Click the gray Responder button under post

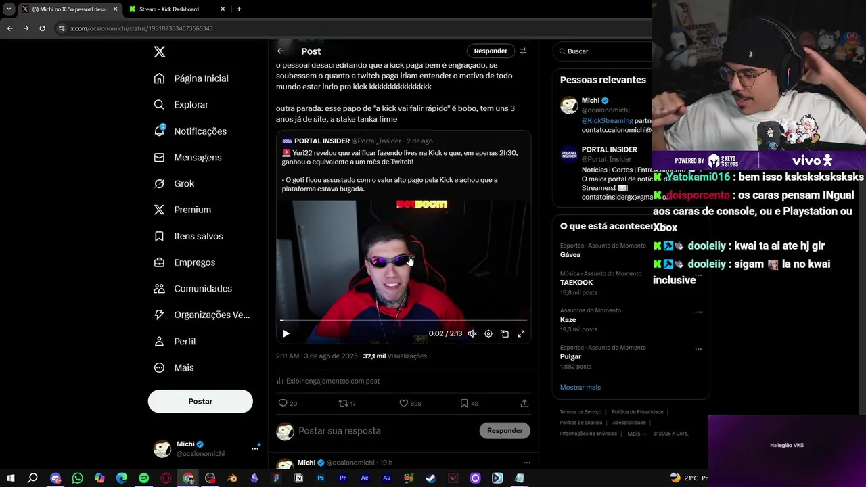coord(505,430)
